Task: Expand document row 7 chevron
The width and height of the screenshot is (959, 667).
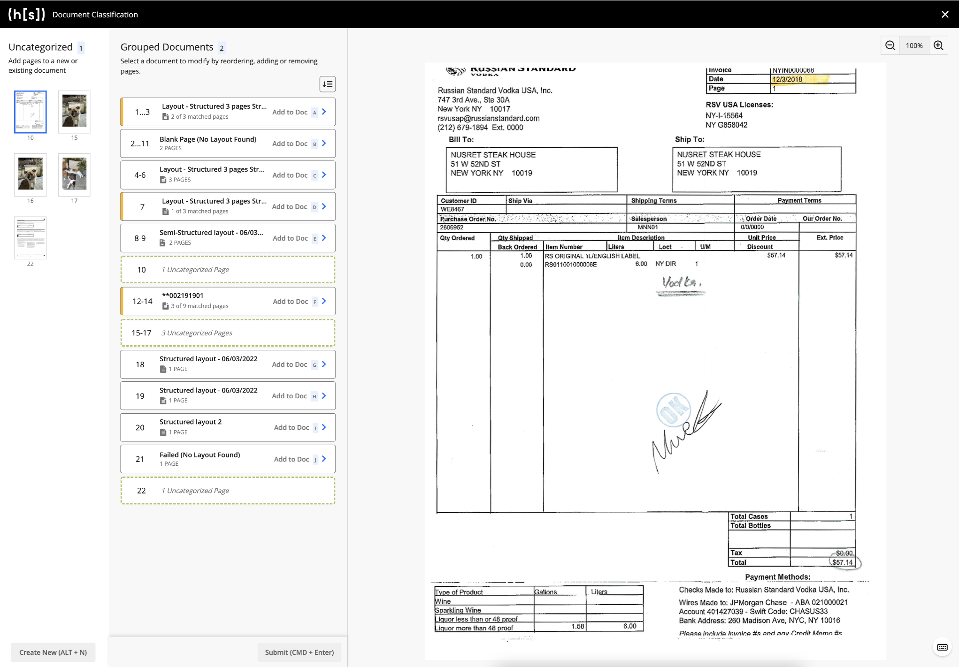Action: pyautogui.click(x=324, y=206)
